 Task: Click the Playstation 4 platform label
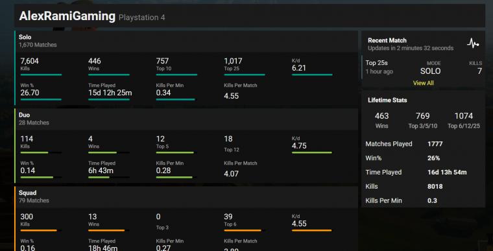pos(142,18)
